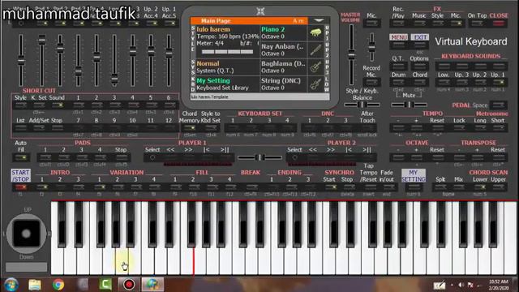519x292 pixels.
Task: Click the red record icon in taskbar
Action: click(x=129, y=285)
